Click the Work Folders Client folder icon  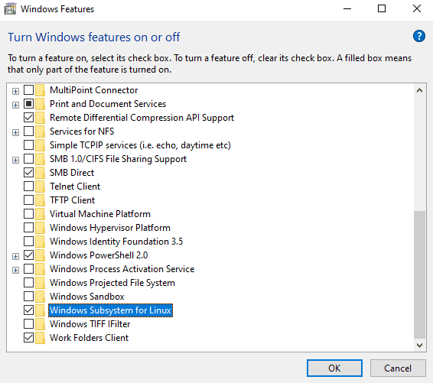tap(40, 338)
